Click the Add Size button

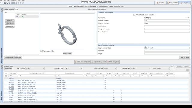[10, 21]
